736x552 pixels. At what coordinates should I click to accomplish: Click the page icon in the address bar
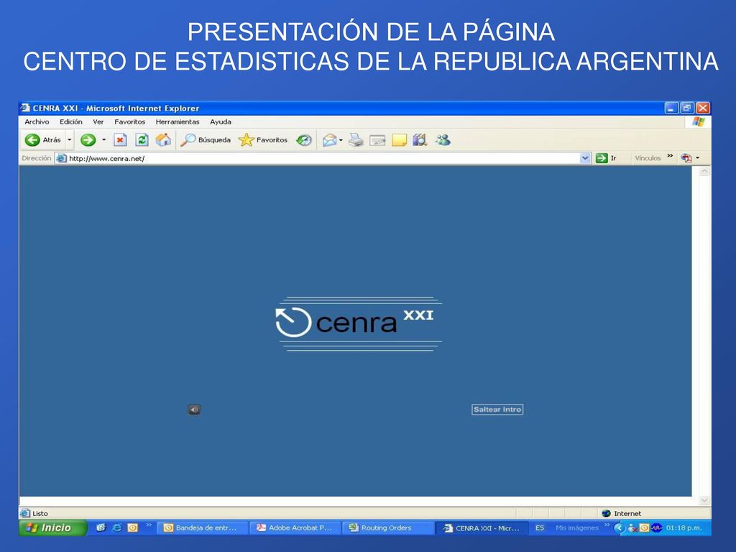pos(62,158)
